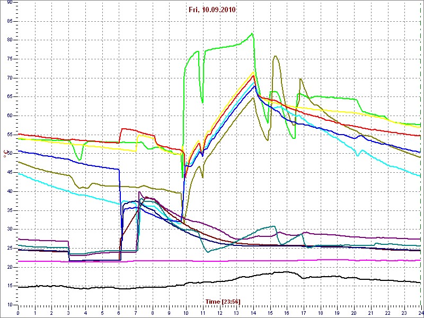Click the 90 label on the temperature axis
424x318 pixels.
point(9,2)
